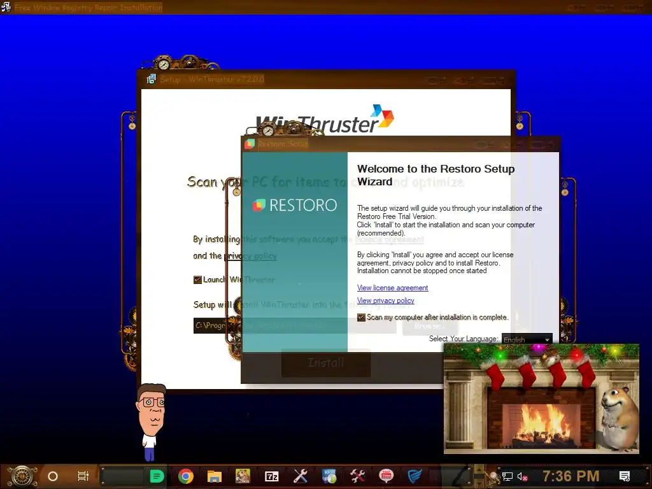Open the 7:36 PM clock

[x=571, y=476]
